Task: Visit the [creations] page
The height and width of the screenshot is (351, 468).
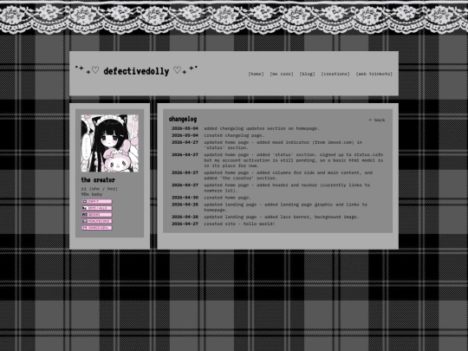Action: click(335, 74)
